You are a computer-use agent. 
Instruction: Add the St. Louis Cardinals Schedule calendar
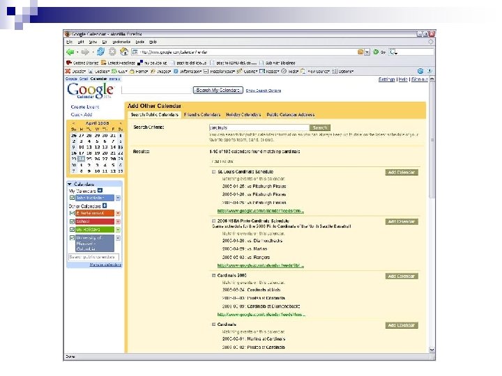pos(402,173)
